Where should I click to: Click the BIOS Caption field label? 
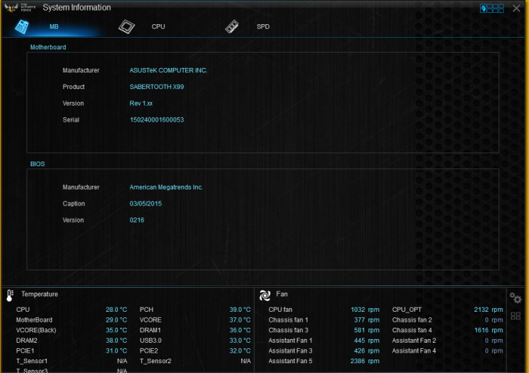[x=73, y=204]
